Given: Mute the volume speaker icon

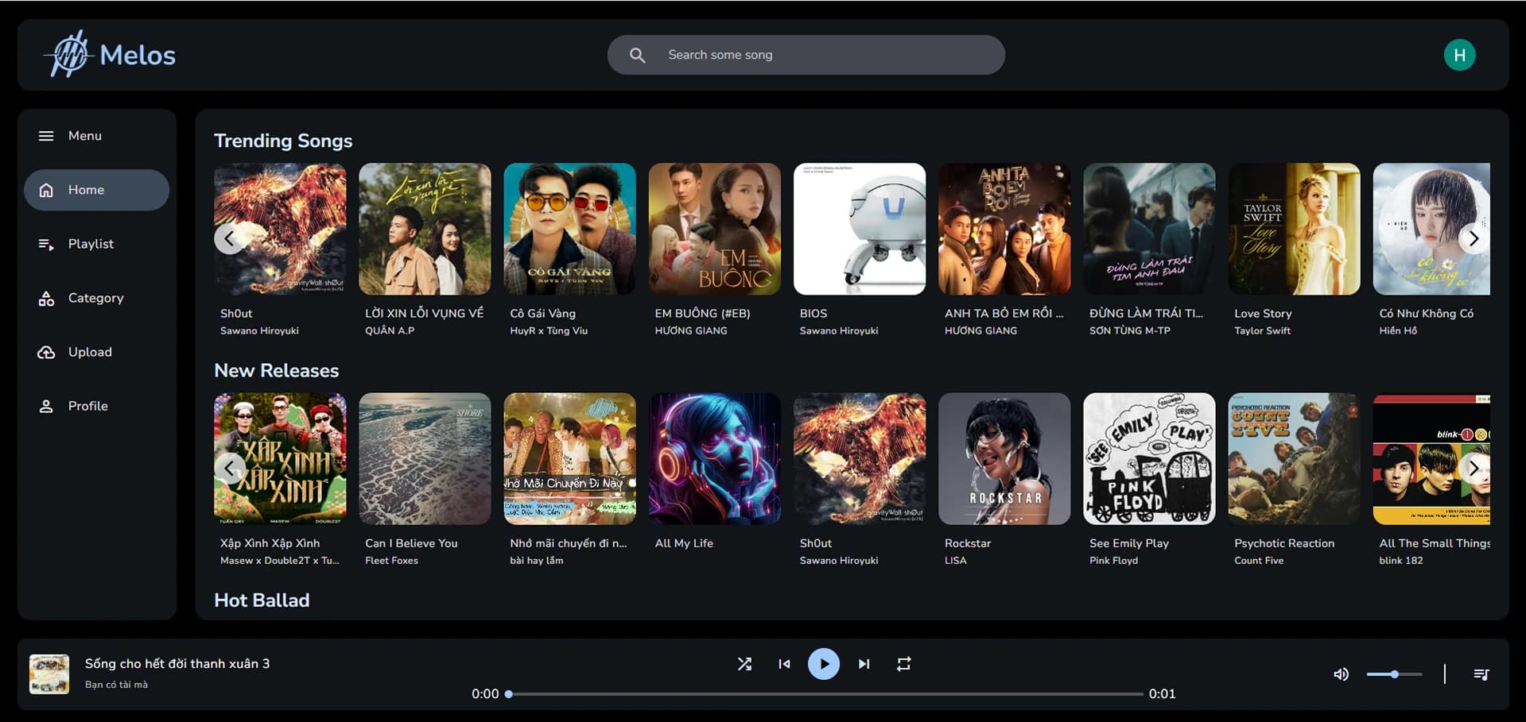Looking at the screenshot, I should pos(1341,674).
